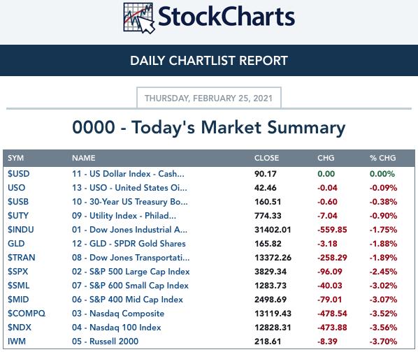Click the % CHG column header
The width and height of the screenshot is (418, 352).
click(382, 158)
